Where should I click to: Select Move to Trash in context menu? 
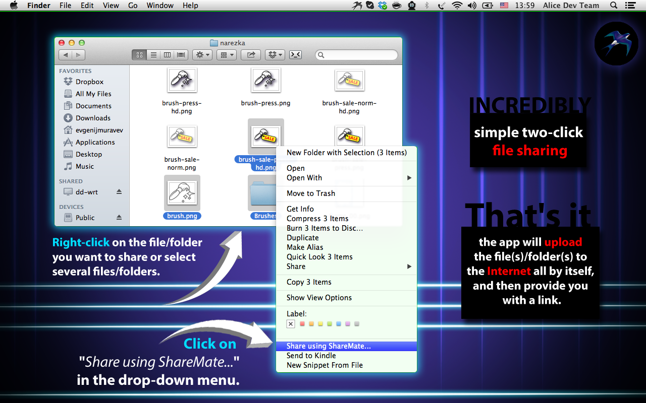pyautogui.click(x=311, y=193)
